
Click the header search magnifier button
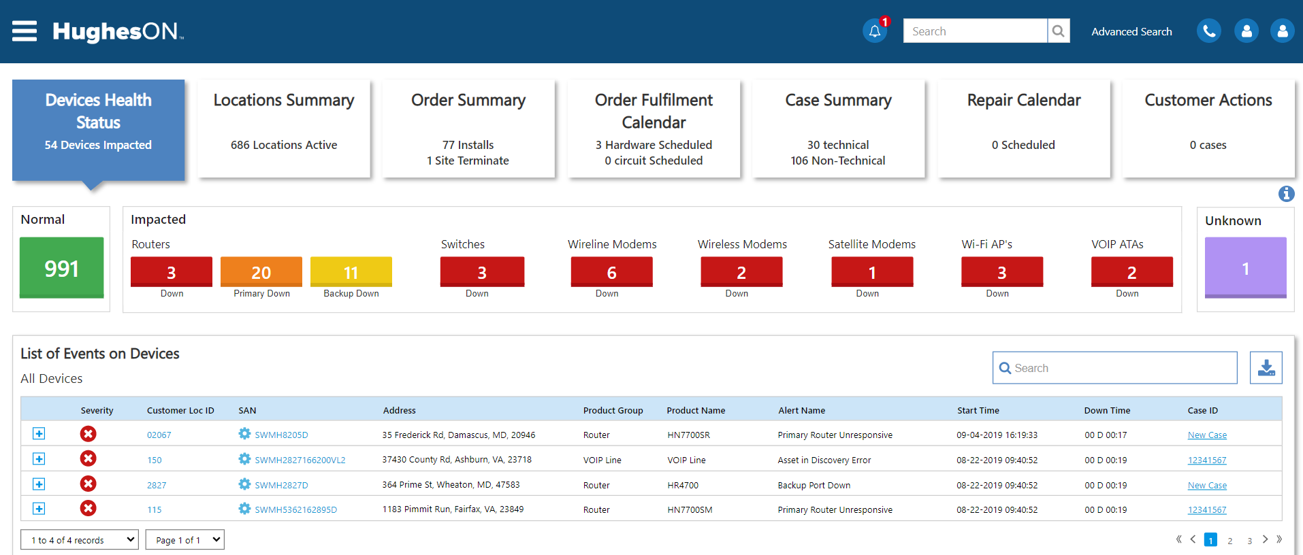pyautogui.click(x=1058, y=31)
